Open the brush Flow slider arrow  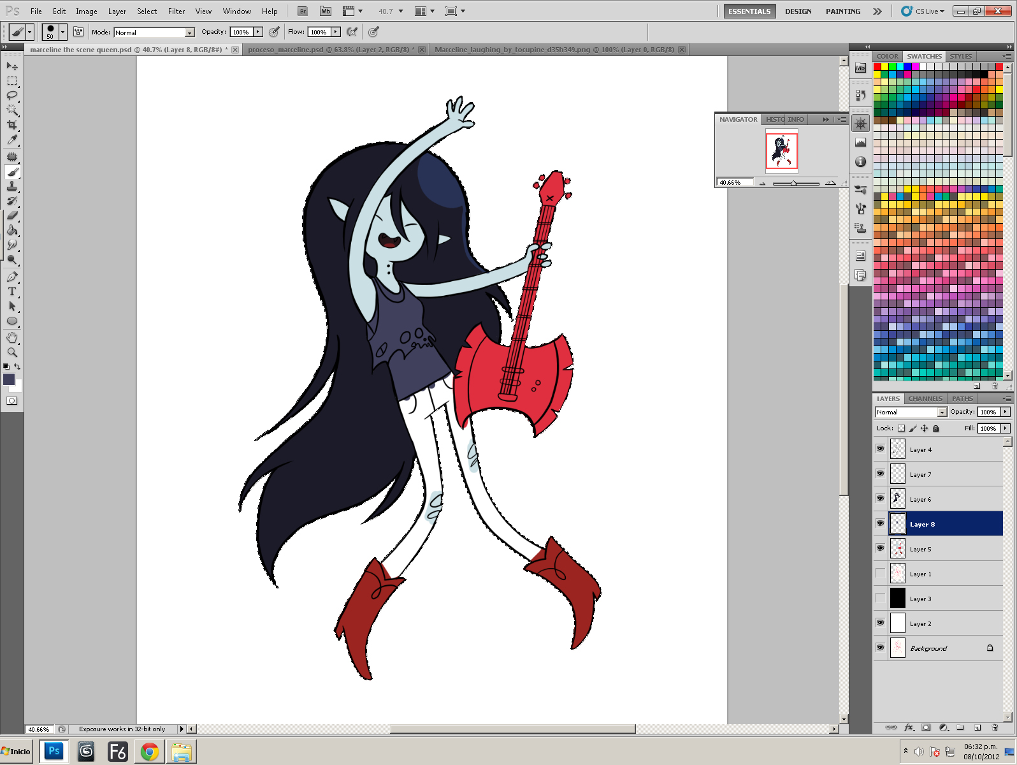point(336,32)
